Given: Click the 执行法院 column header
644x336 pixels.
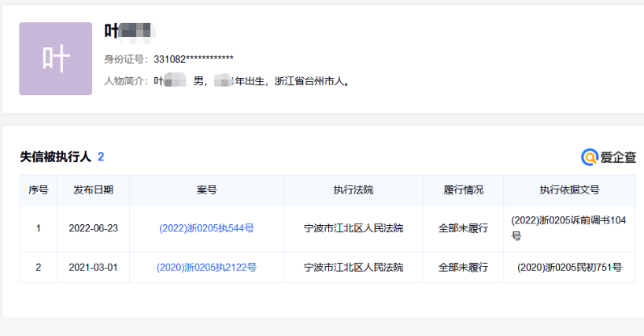Looking at the screenshot, I should tap(353, 190).
